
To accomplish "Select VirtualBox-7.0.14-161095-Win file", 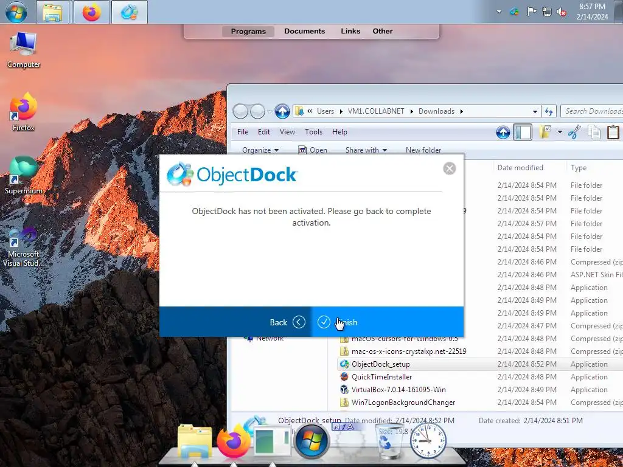I will [x=398, y=390].
